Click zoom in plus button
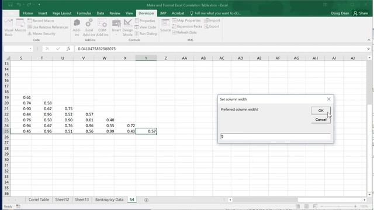 point(355,206)
